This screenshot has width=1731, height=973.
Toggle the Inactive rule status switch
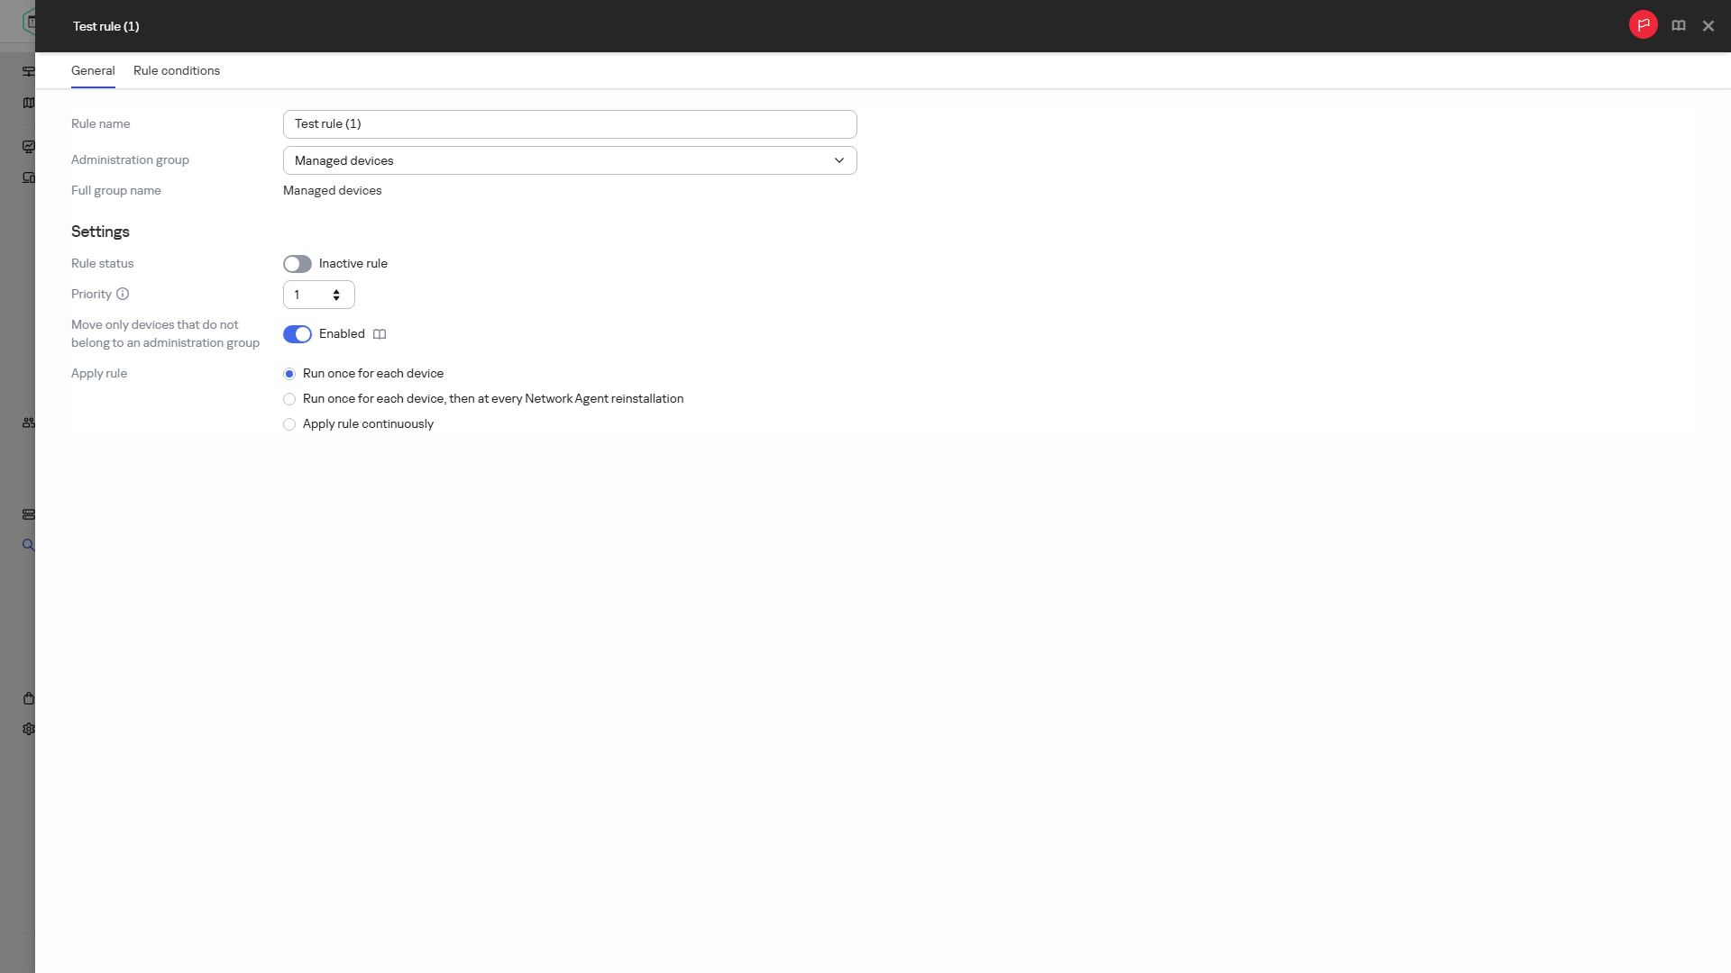click(x=298, y=264)
